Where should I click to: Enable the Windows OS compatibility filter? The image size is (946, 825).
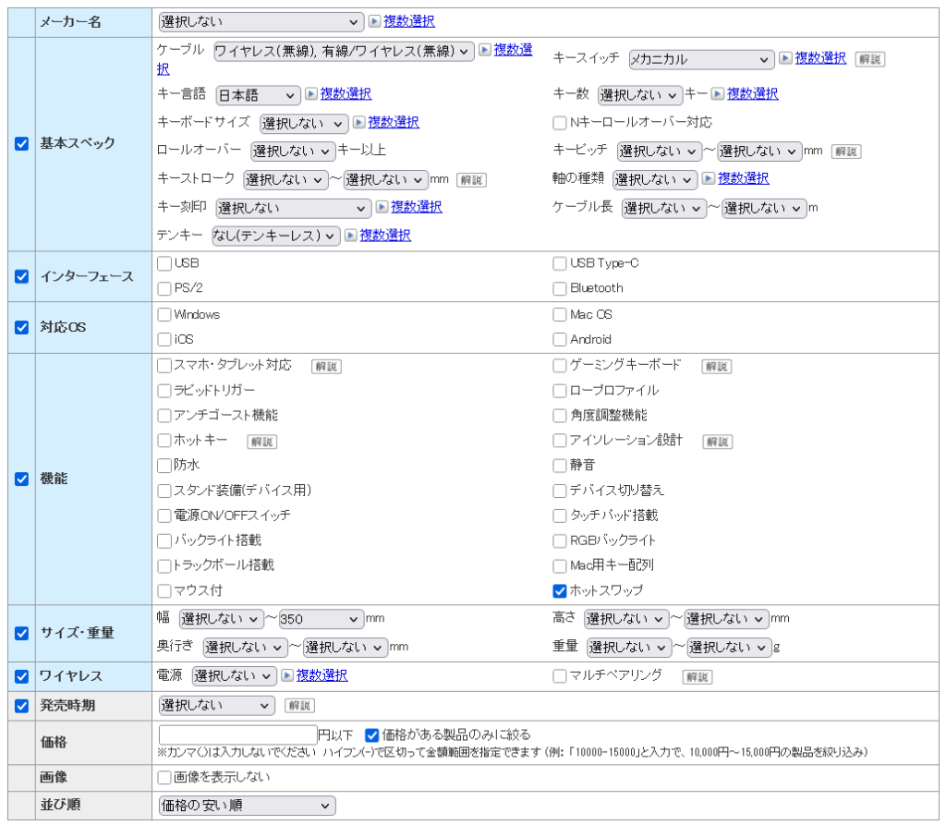pyautogui.click(x=164, y=314)
